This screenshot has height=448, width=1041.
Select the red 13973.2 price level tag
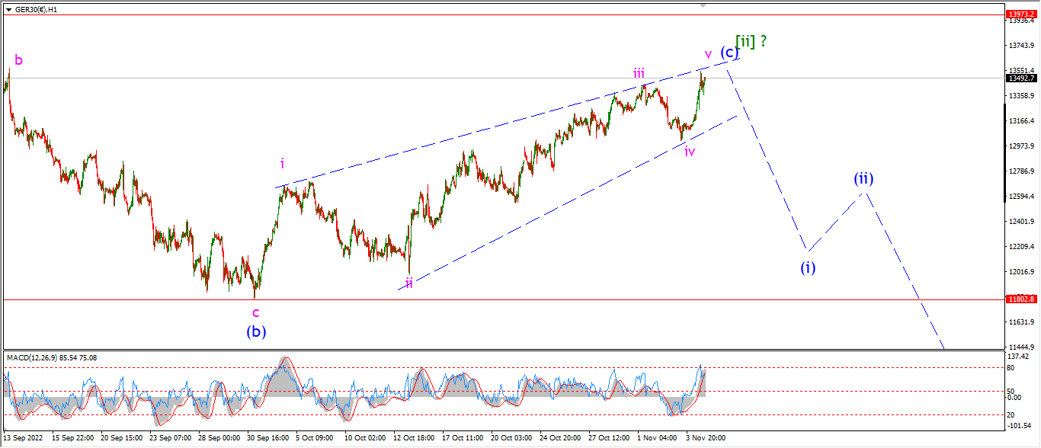pos(1021,14)
